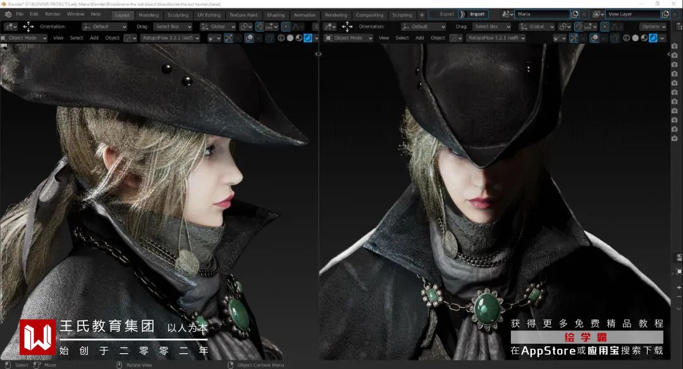Open right viewport Global orientation dropdown
The height and width of the screenshot is (369, 683).
[537, 27]
